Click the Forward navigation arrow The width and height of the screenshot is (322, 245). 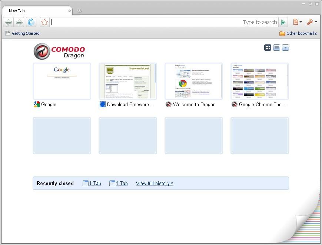click(x=19, y=22)
